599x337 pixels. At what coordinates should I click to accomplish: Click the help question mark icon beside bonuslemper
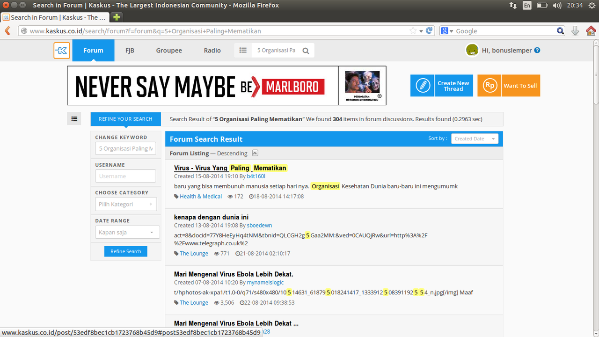(x=537, y=51)
